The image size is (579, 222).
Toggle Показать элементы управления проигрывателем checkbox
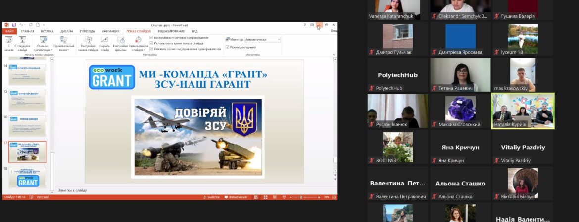tap(151, 49)
